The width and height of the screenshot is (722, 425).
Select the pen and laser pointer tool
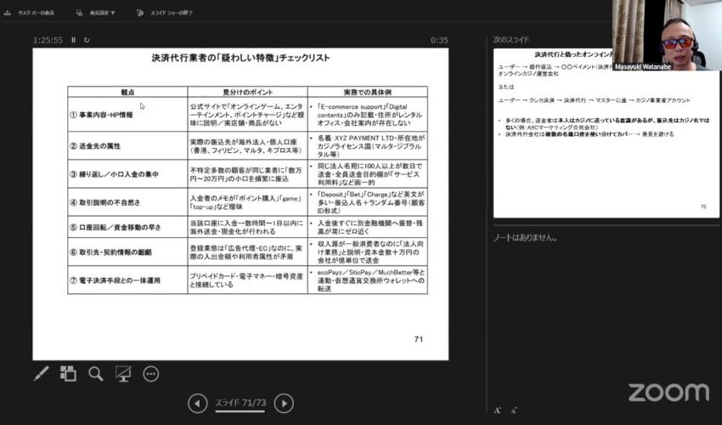[x=40, y=373]
